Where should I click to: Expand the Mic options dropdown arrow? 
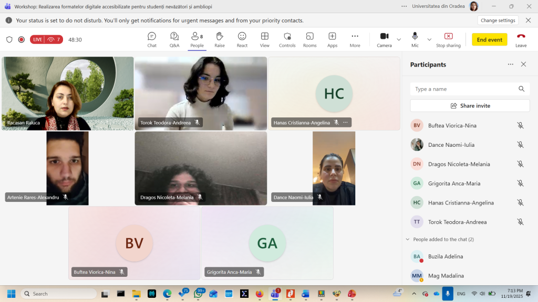[x=429, y=39]
